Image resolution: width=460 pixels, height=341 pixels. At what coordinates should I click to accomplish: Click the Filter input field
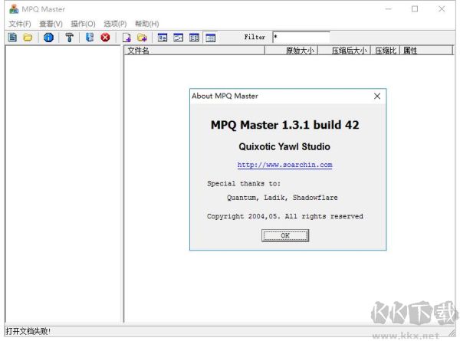coord(301,38)
